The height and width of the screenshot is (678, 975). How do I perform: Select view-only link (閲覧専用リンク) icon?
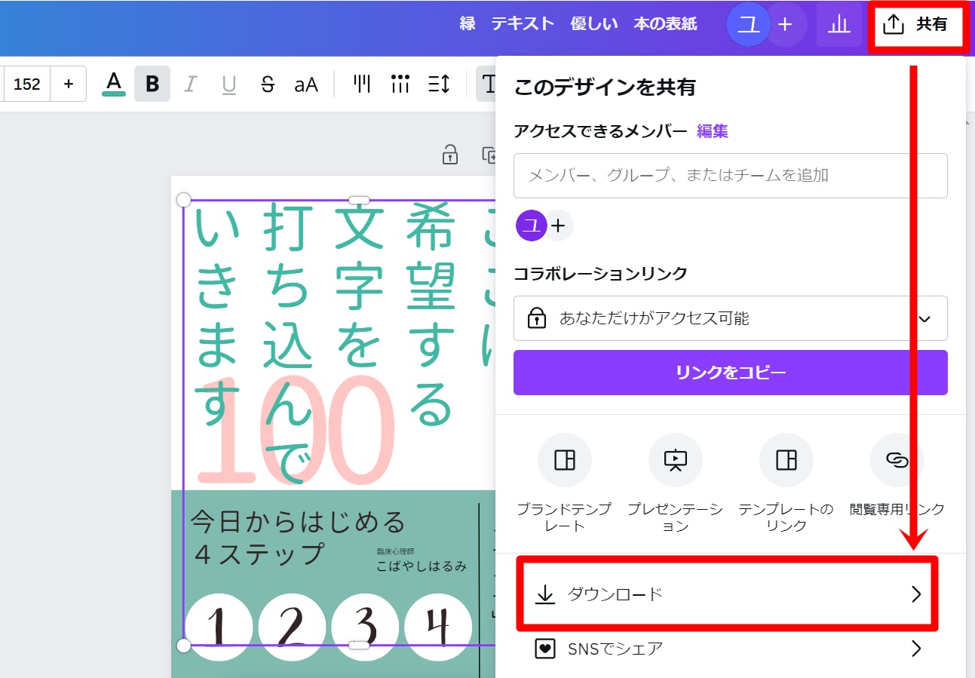(897, 460)
